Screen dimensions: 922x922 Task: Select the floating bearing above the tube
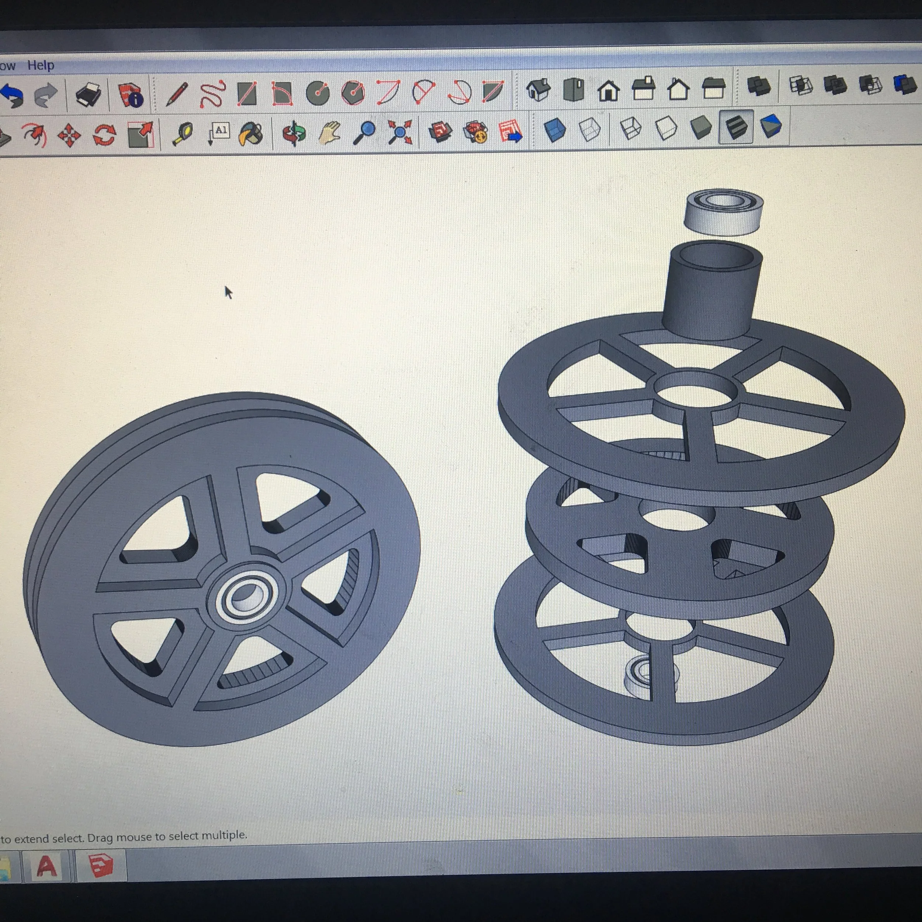pos(724,212)
